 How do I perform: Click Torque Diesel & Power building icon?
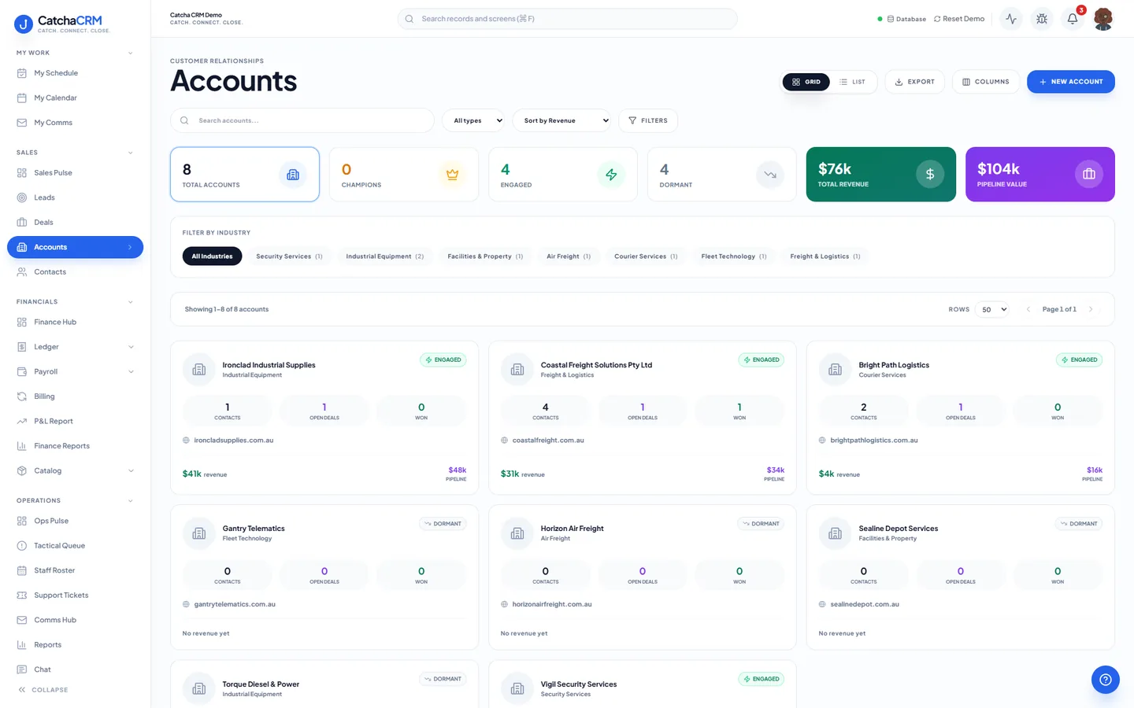(199, 688)
